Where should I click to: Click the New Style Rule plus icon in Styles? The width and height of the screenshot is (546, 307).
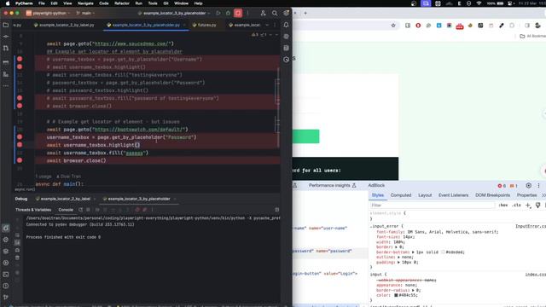(x=528, y=205)
